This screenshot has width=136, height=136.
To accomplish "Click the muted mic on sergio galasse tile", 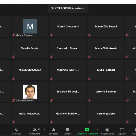I will [x=89, y=122].
